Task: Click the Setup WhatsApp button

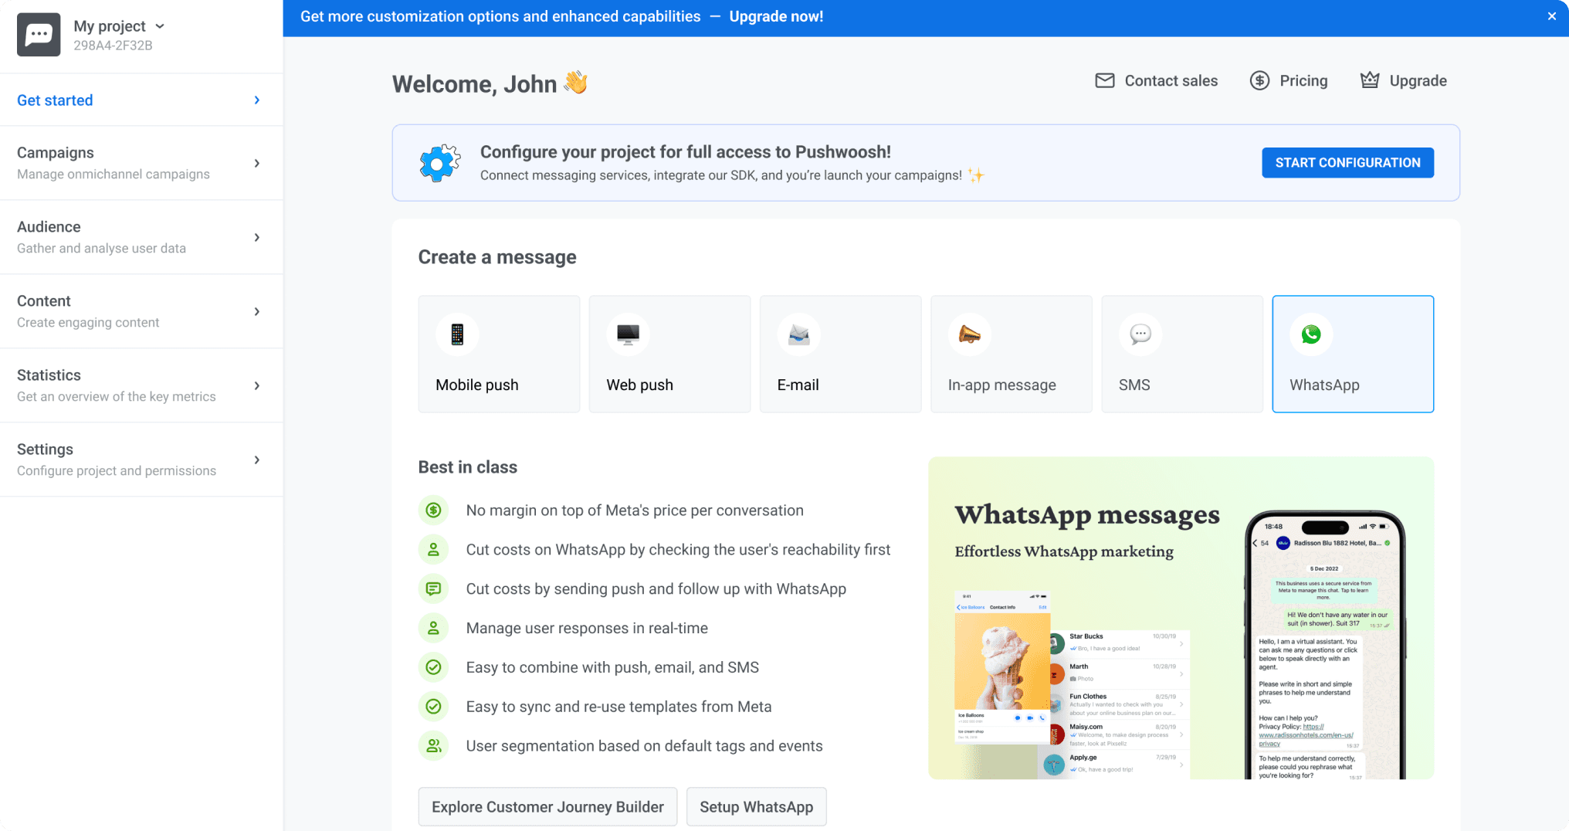Action: point(756,807)
